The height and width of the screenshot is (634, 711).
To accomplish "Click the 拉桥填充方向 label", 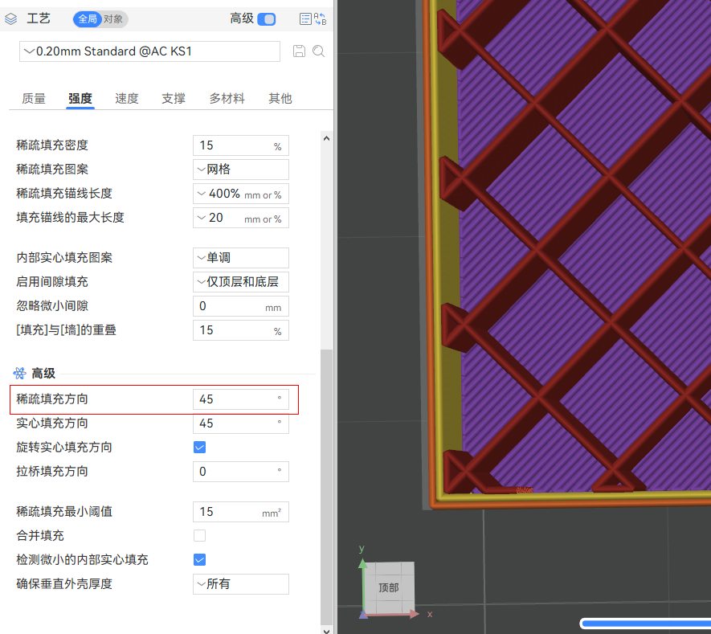I will tap(52, 471).
